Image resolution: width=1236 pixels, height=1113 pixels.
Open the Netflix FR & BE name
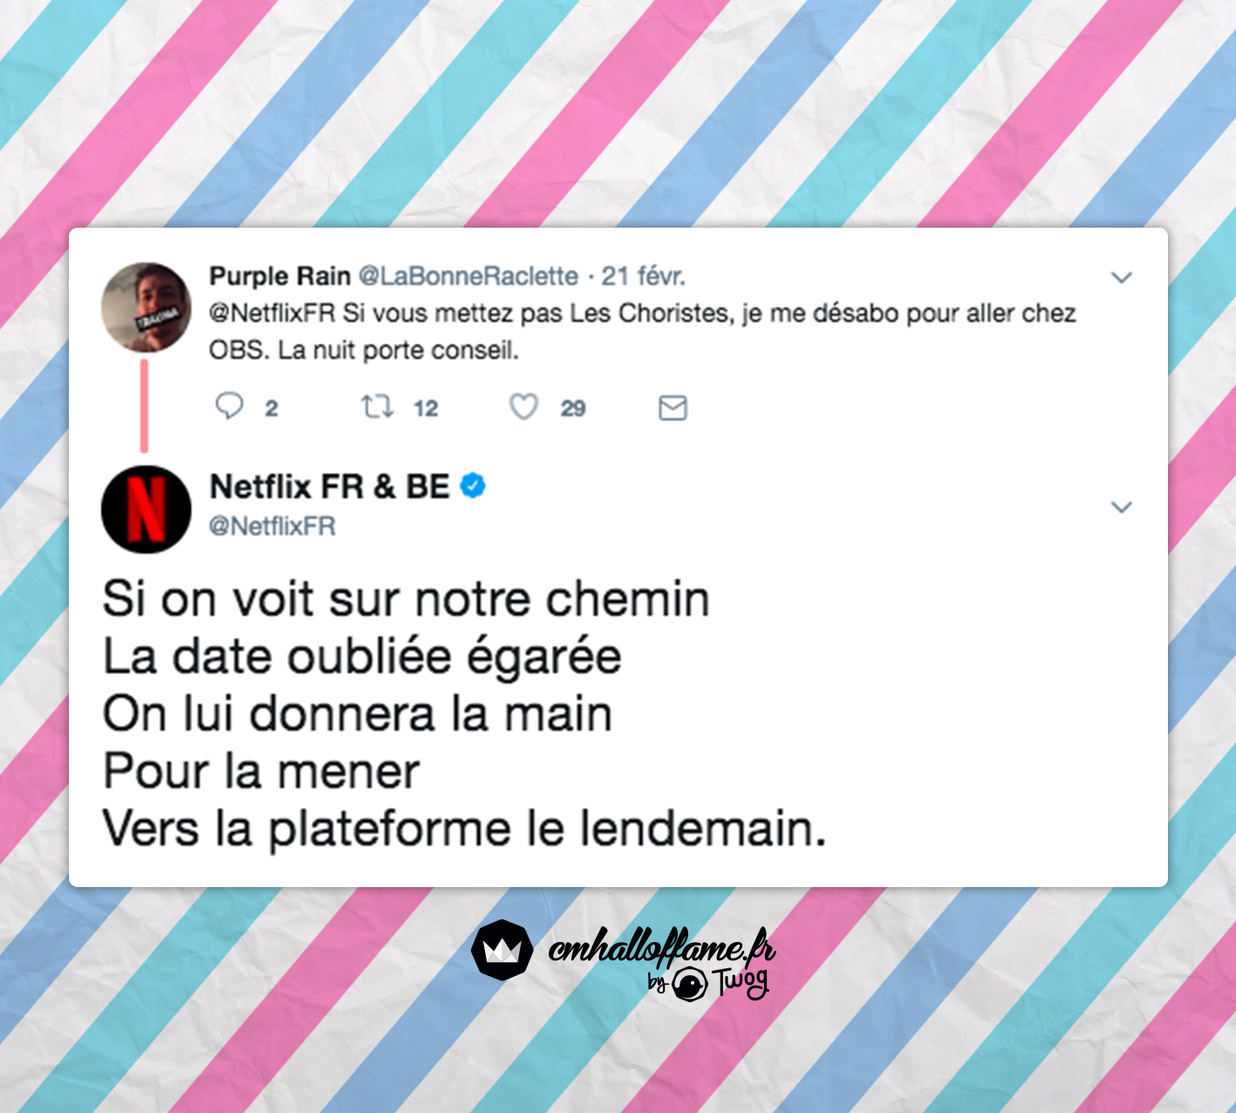(330, 486)
